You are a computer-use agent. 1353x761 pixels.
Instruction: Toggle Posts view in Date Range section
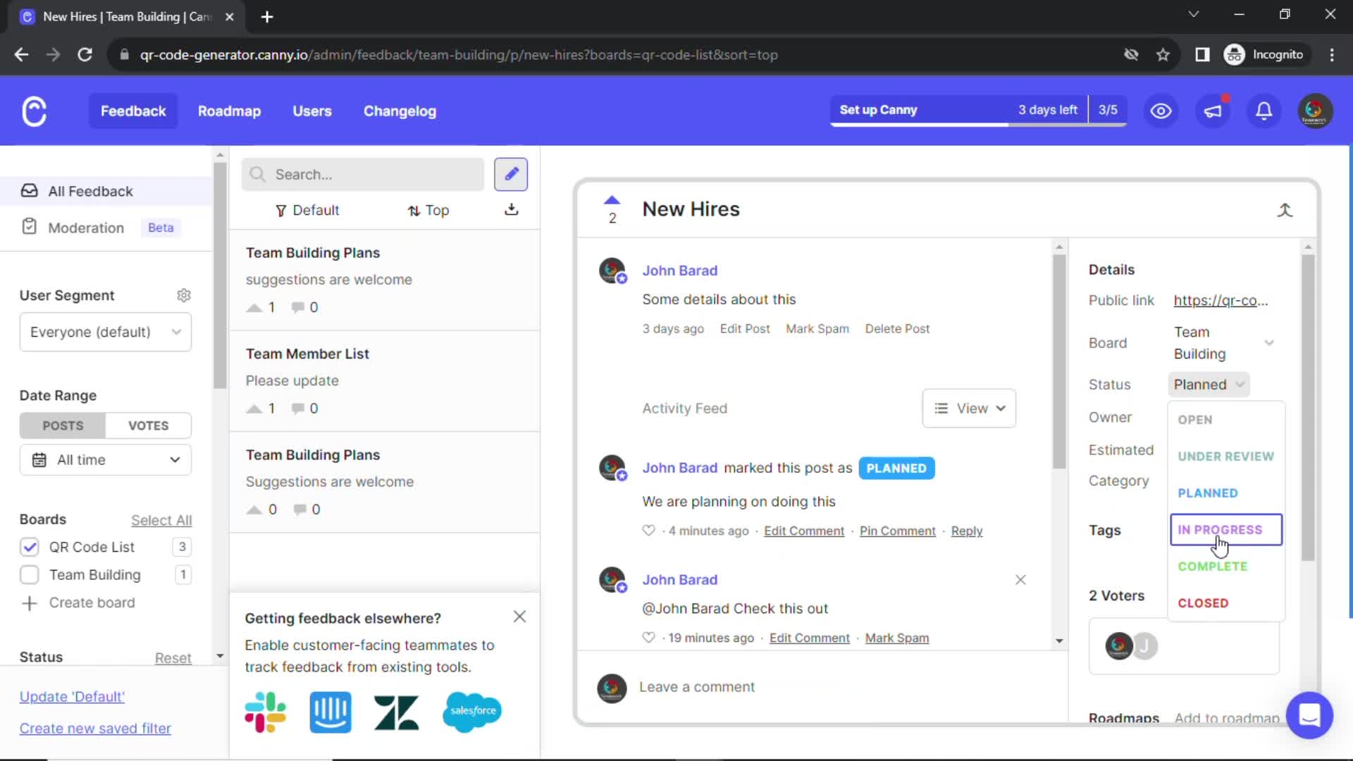(61, 425)
